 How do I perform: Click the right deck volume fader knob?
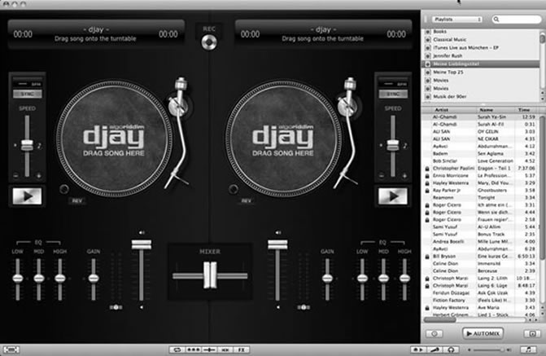277,244
